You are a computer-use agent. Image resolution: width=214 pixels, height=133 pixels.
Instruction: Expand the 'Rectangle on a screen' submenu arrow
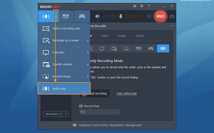[x=88, y=40]
